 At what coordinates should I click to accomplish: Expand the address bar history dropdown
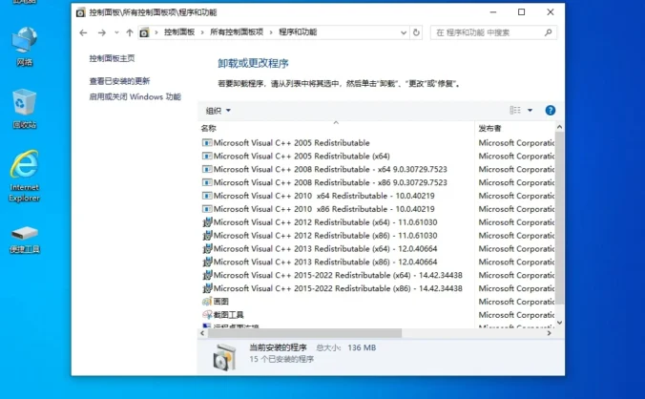(404, 32)
